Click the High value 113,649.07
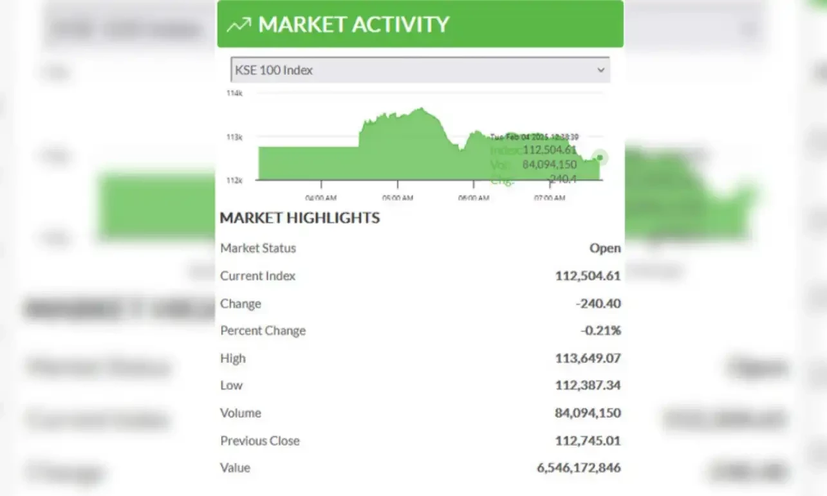This screenshot has width=827, height=496. point(588,358)
